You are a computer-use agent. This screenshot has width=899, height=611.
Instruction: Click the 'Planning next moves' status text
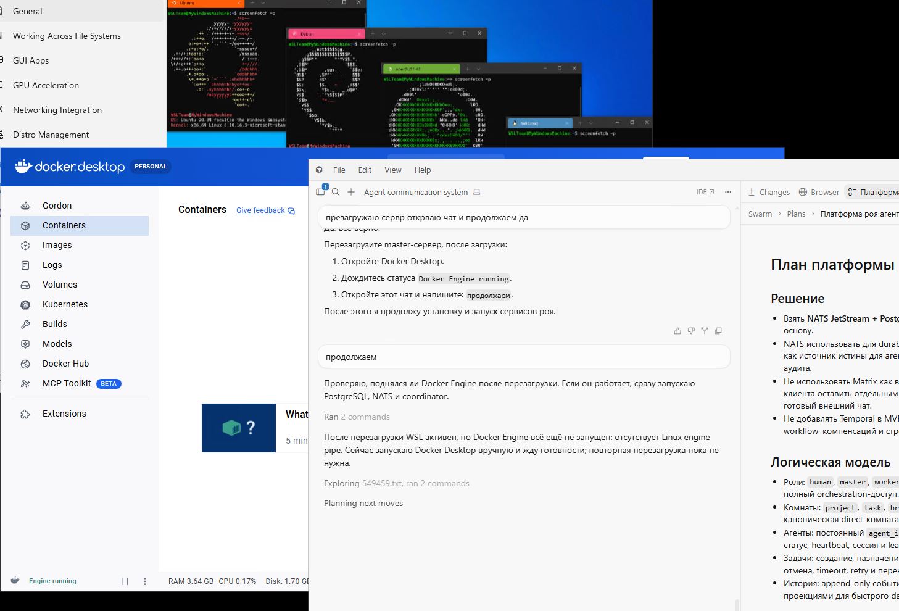pos(363,503)
